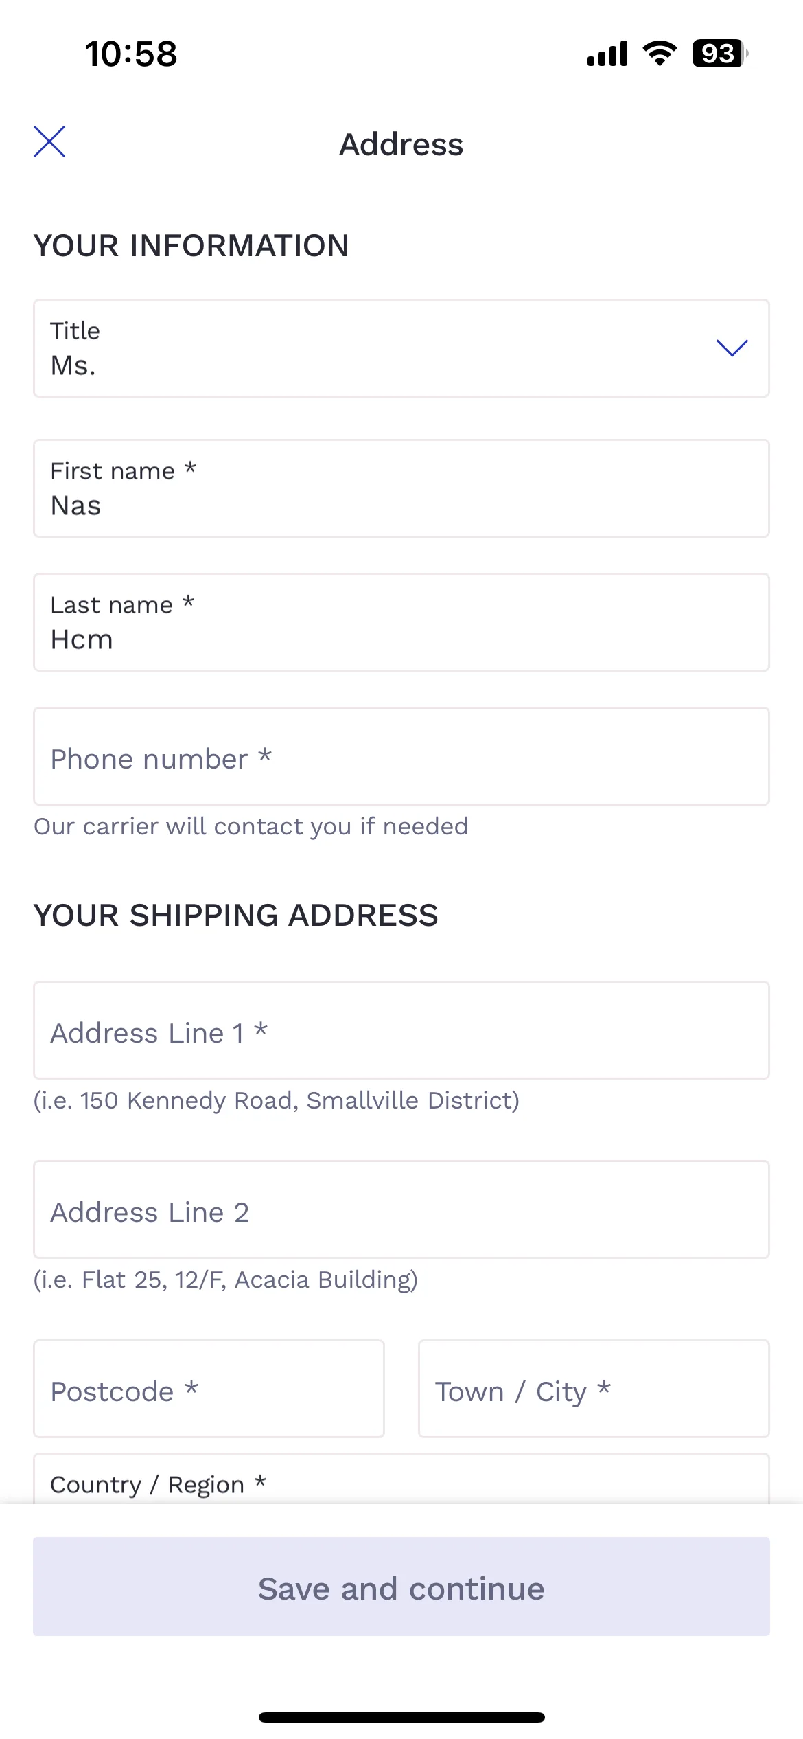Screen dimensions: 803x1739
Task: Tap the YOUR SHIPPING ADDRESS heading
Action: [236, 916]
